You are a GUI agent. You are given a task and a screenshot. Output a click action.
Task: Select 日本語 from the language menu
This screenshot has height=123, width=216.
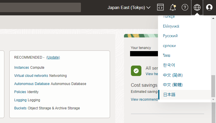(169, 95)
